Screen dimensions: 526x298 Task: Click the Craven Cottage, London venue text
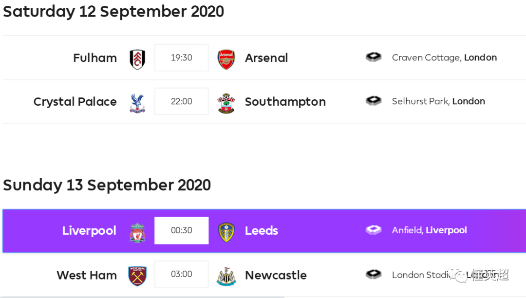444,57
